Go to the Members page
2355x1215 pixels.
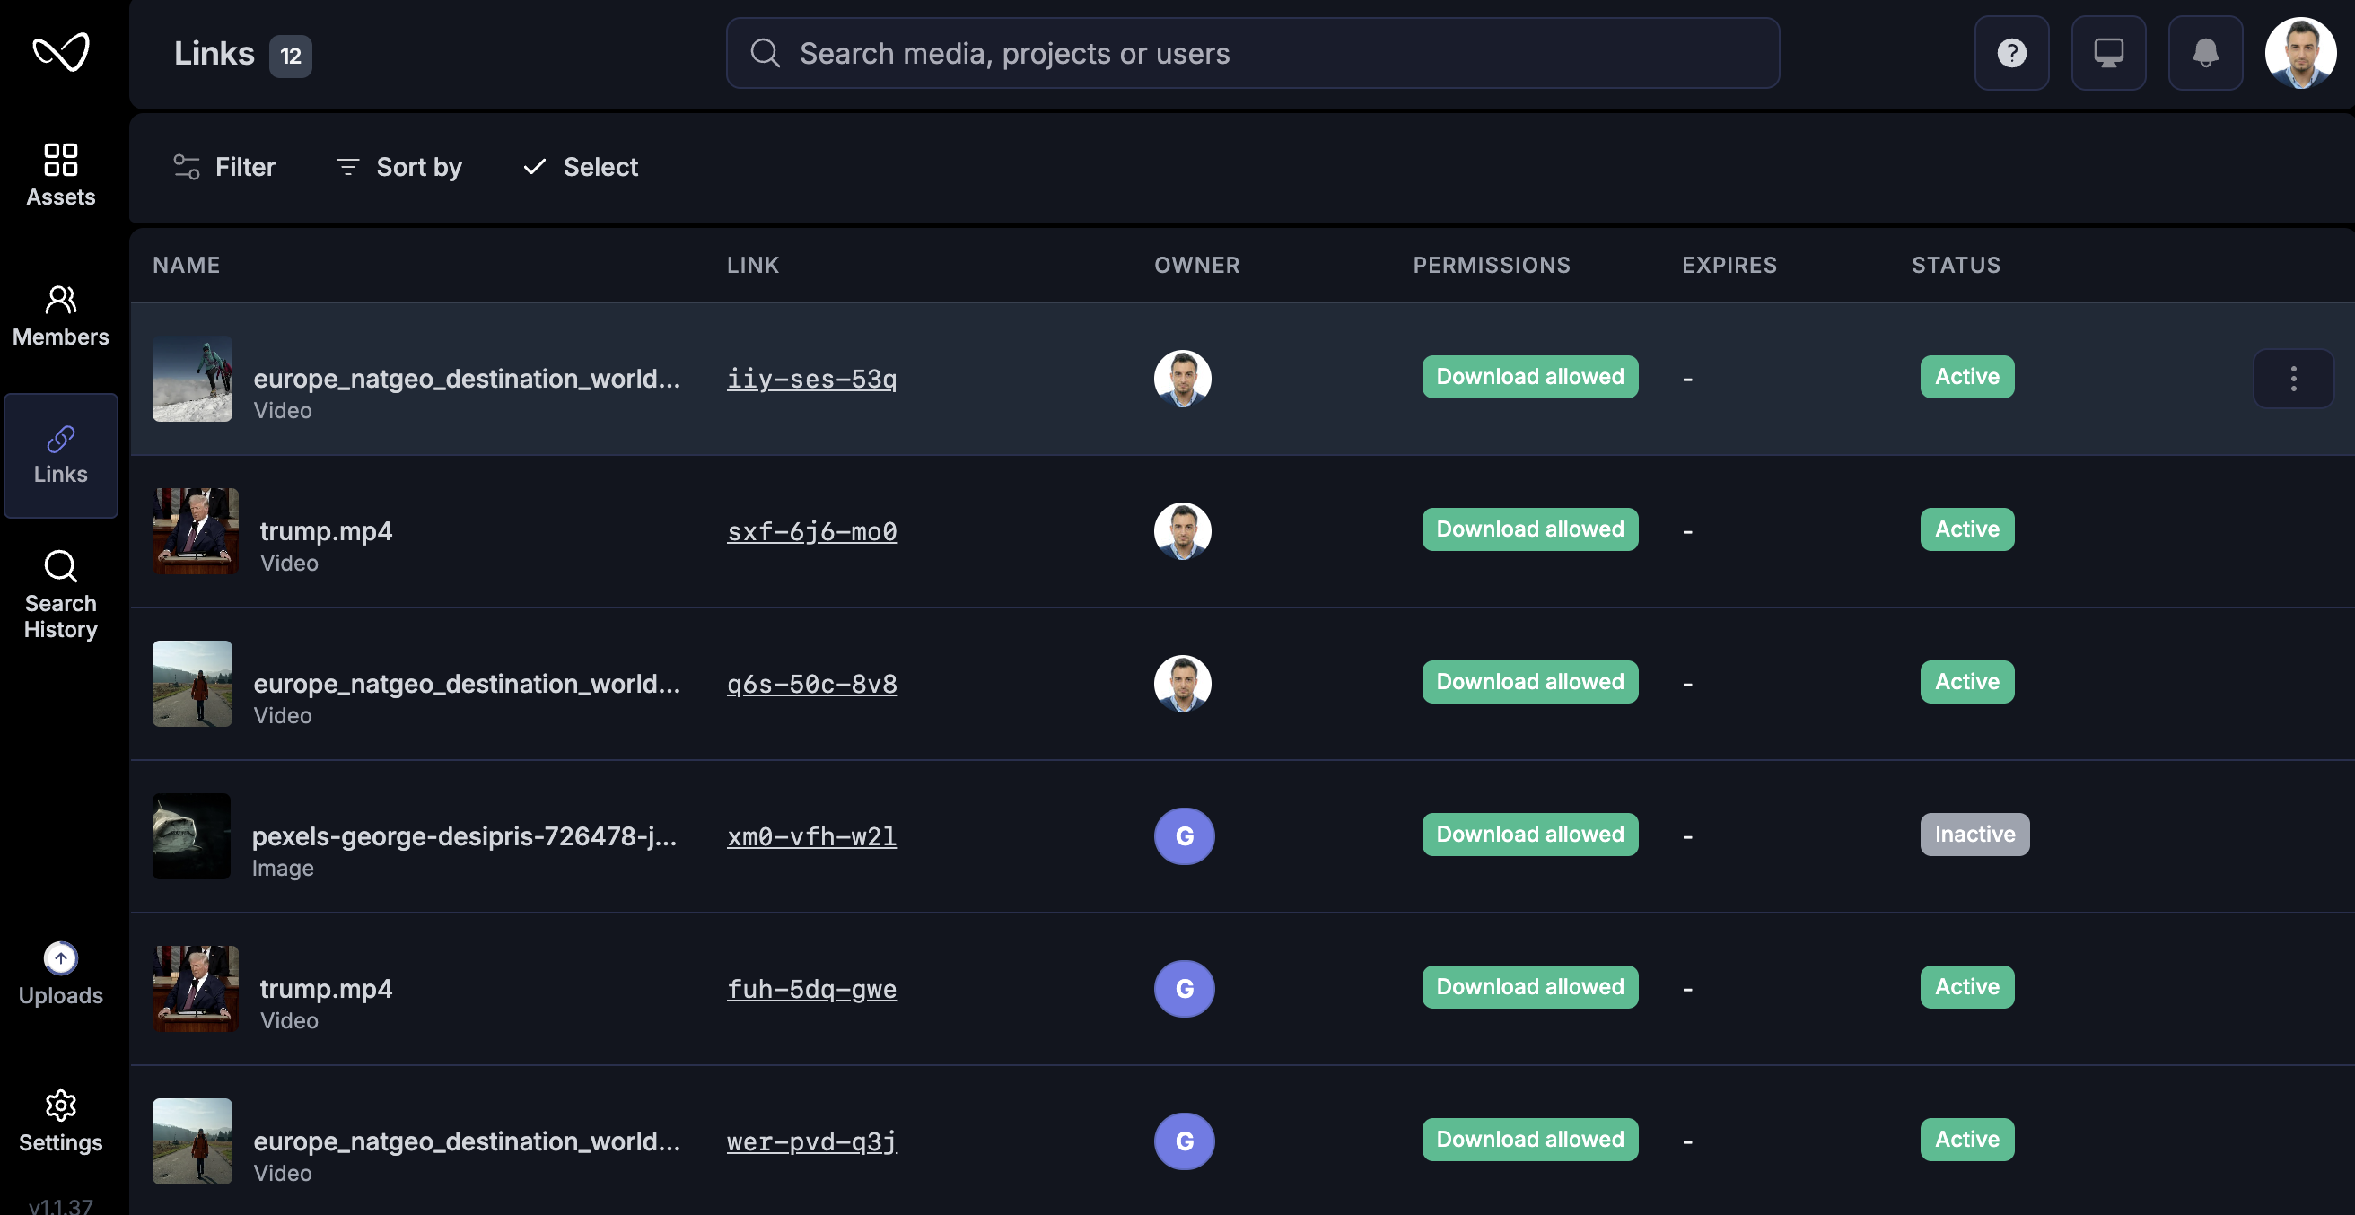60,314
